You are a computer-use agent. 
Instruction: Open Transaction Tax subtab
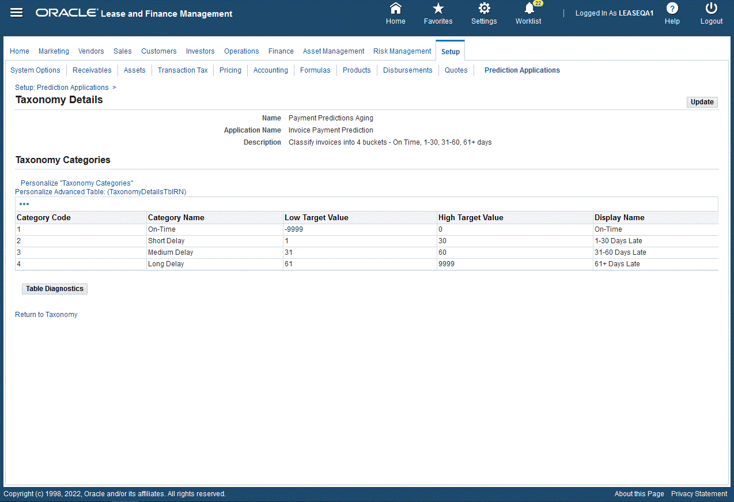[x=183, y=70]
